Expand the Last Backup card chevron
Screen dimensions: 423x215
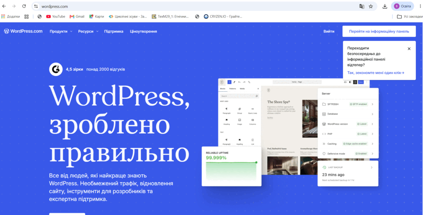[x=371, y=167]
